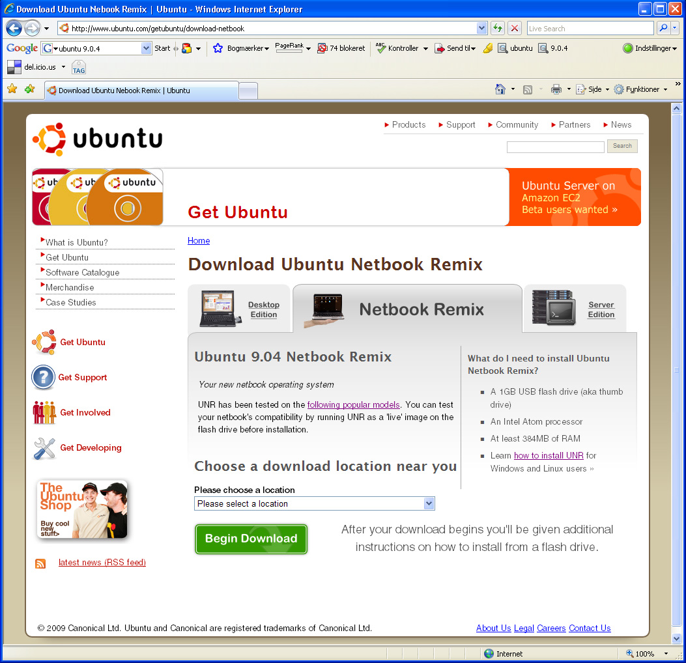Follow the following popular models link
The width and height of the screenshot is (686, 663).
354,404
